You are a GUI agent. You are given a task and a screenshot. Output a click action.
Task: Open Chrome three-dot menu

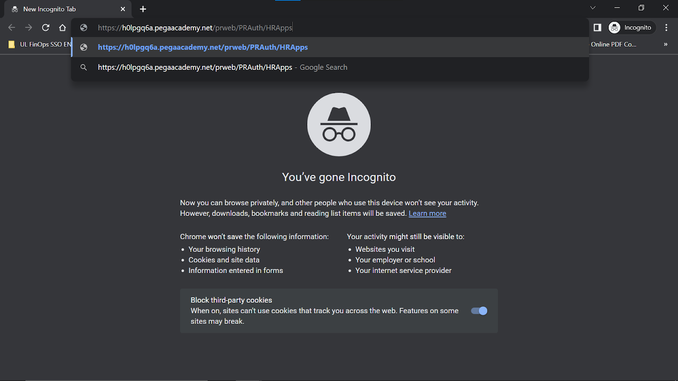click(x=666, y=28)
